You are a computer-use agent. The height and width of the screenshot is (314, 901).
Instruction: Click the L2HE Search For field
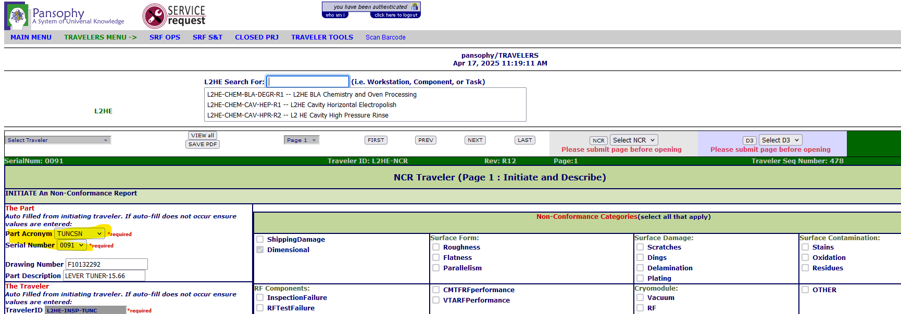pyautogui.click(x=308, y=82)
